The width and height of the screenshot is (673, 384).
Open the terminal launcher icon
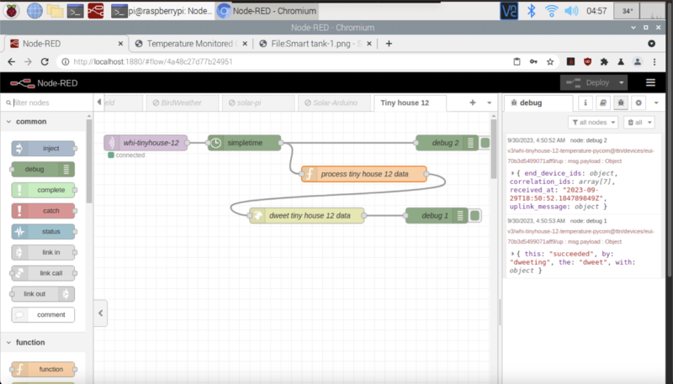tap(75, 11)
